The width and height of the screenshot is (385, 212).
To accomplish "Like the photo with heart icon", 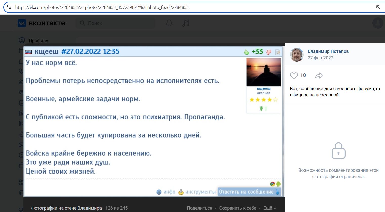I will 294,75.
